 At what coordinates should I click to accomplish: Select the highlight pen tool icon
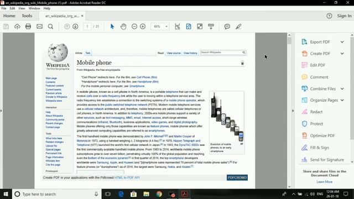tap(238, 27)
